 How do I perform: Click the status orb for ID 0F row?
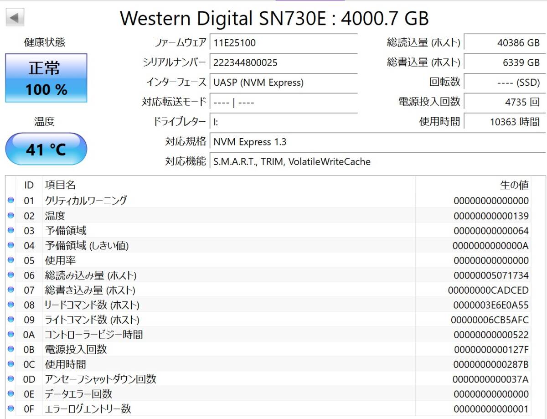pos(11,409)
